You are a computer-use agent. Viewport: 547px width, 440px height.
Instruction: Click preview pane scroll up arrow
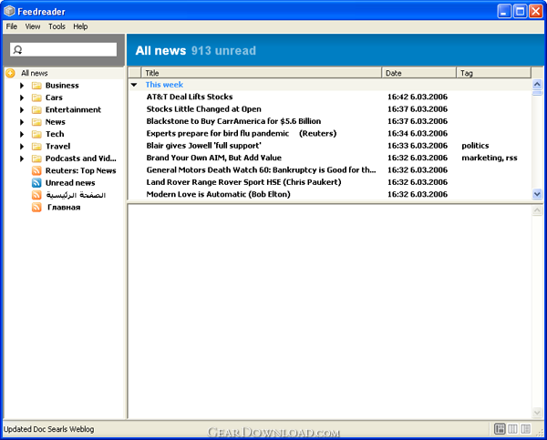537,210
